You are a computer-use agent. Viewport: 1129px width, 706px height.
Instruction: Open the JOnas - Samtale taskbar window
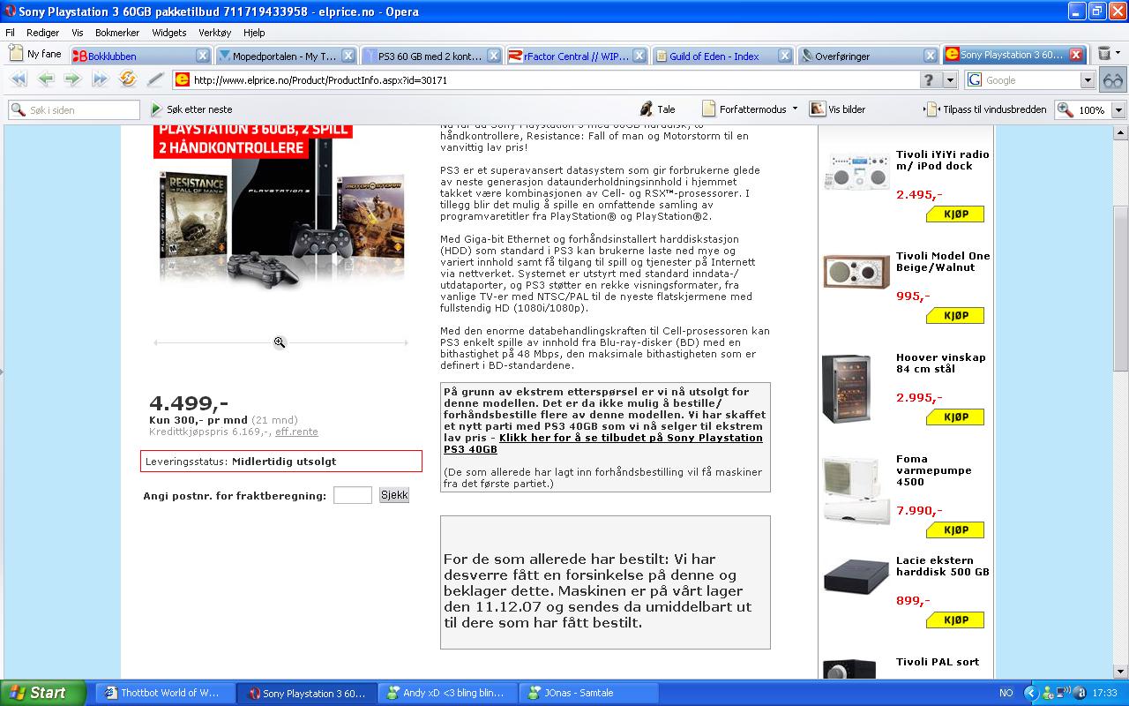point(587,693)
